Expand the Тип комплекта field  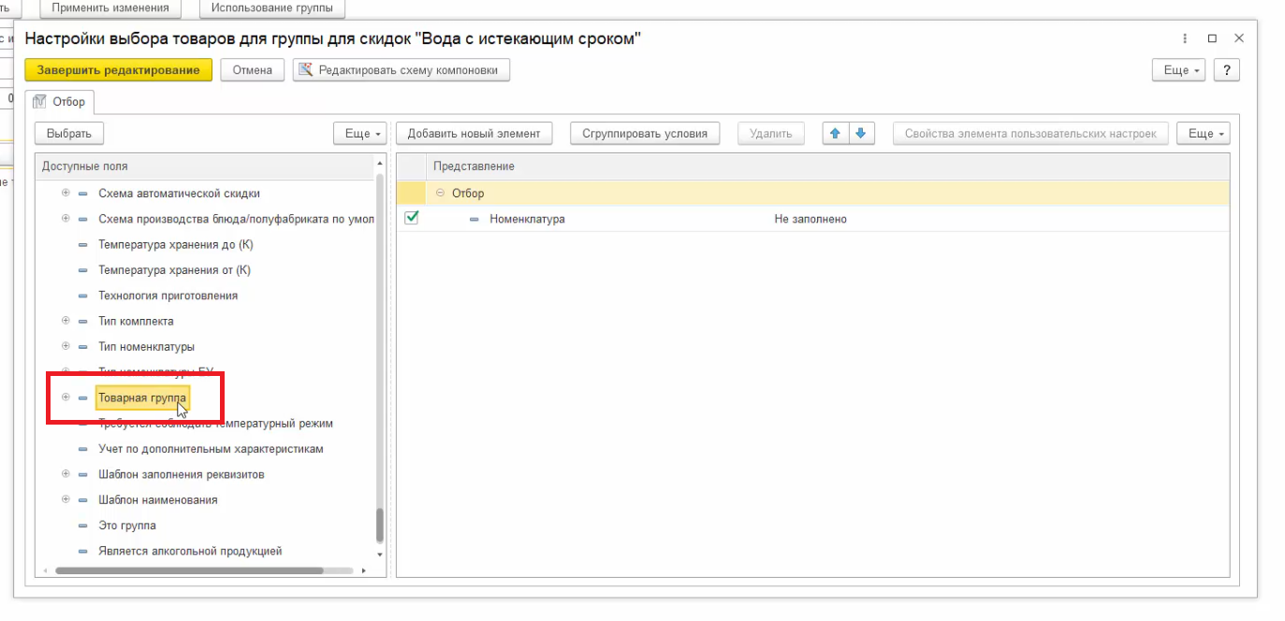[66, 321]
